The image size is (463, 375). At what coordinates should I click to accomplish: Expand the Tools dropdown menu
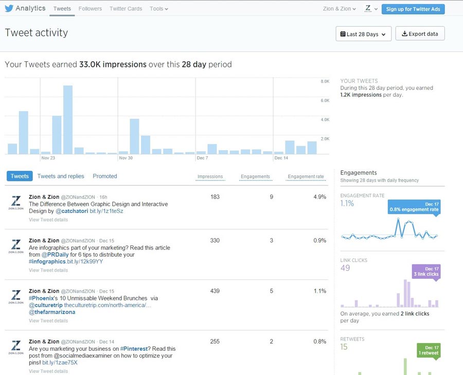click(159, 9)
